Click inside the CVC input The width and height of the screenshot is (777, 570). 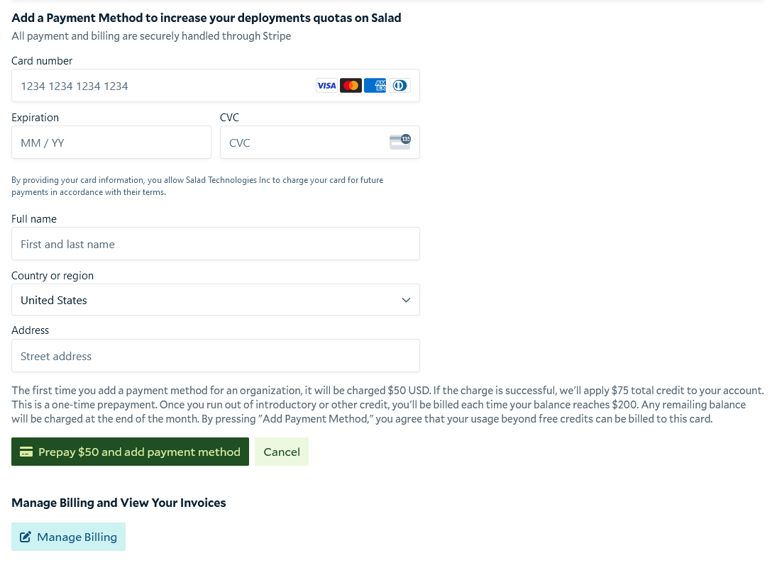pyautogui.click(x=298, y=142)
